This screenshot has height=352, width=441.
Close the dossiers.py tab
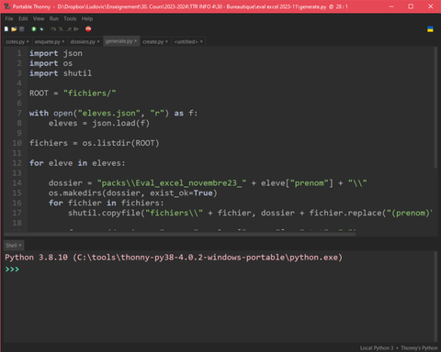point(98,41)
